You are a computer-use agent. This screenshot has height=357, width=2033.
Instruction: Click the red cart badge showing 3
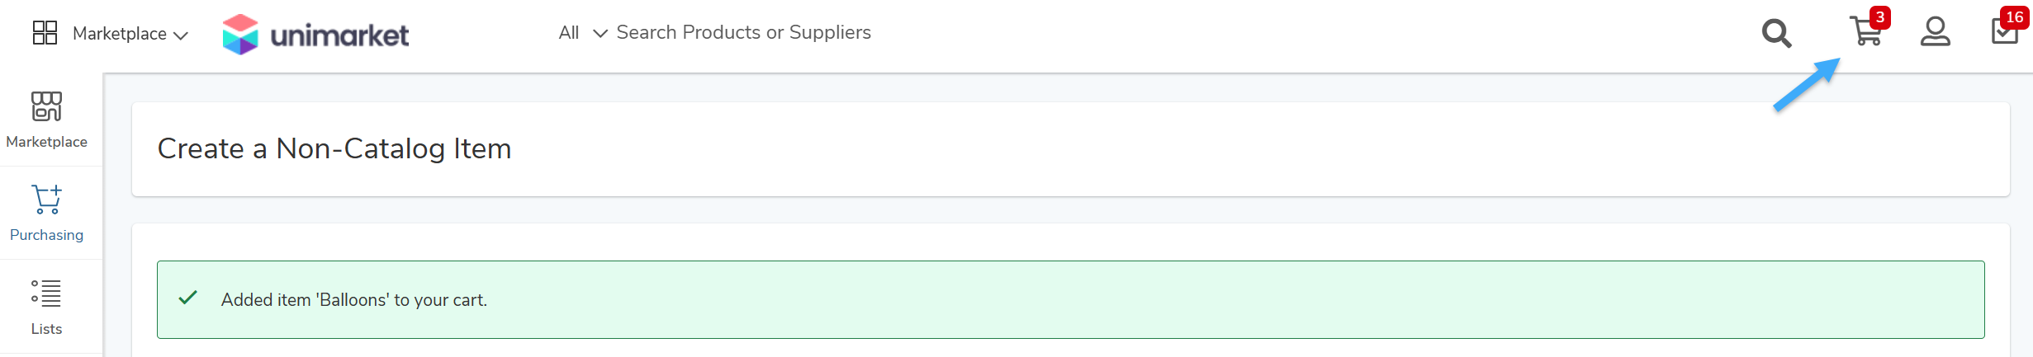tap(1880, 17)
